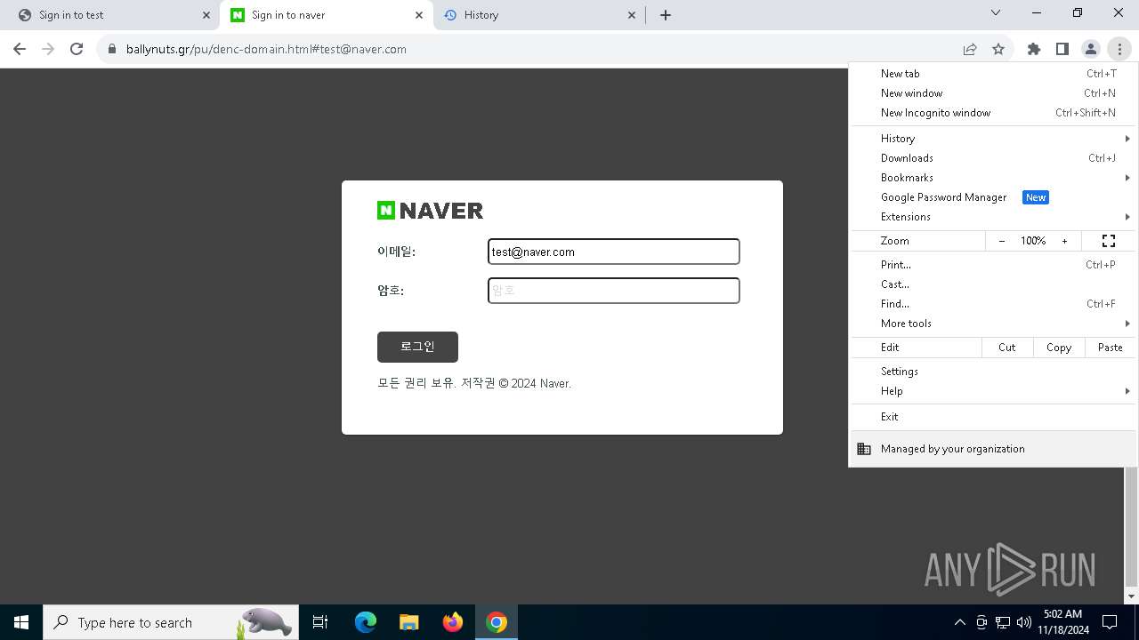Image resolution: width=1139 pixels, height=640 pixels.
Task: Click 'Managed by your organization'
Action: pos(993,449)
